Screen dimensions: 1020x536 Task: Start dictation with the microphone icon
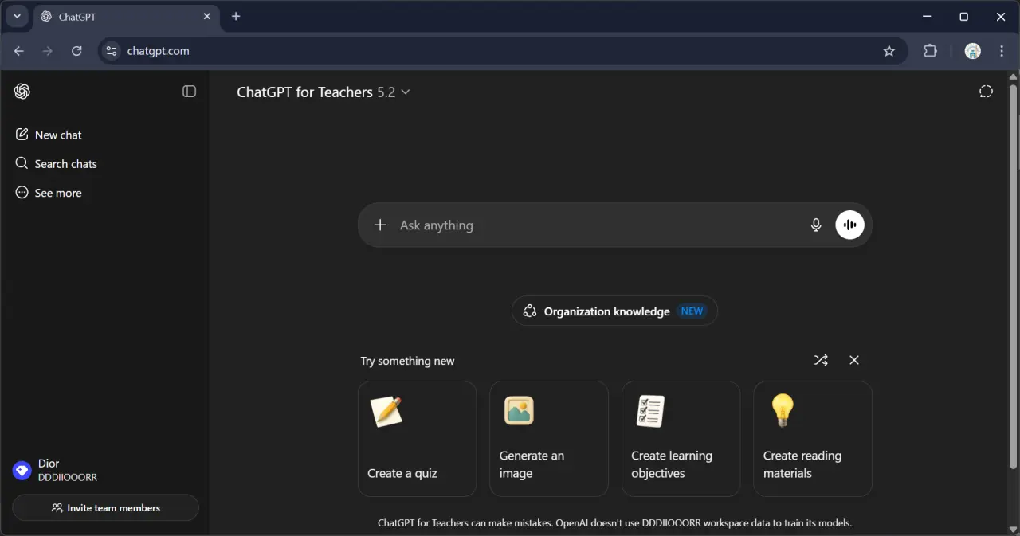pos(816,225)
